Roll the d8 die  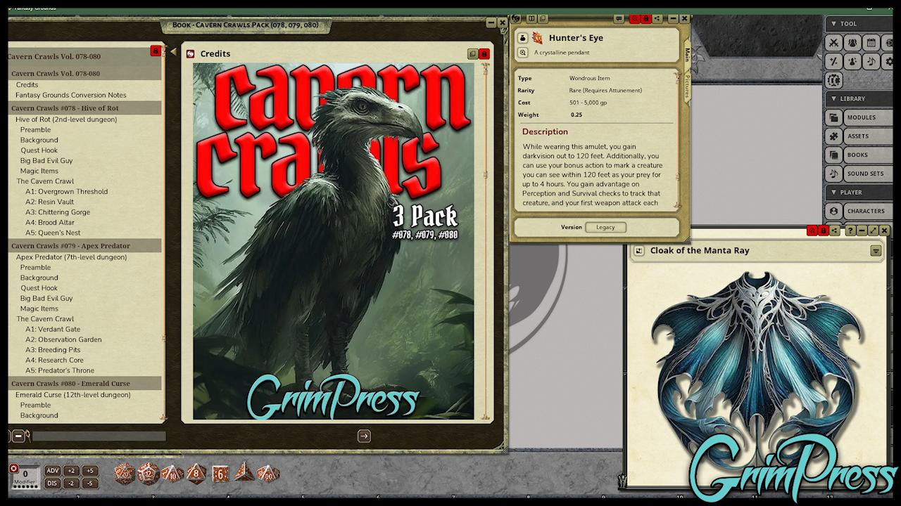196,474
